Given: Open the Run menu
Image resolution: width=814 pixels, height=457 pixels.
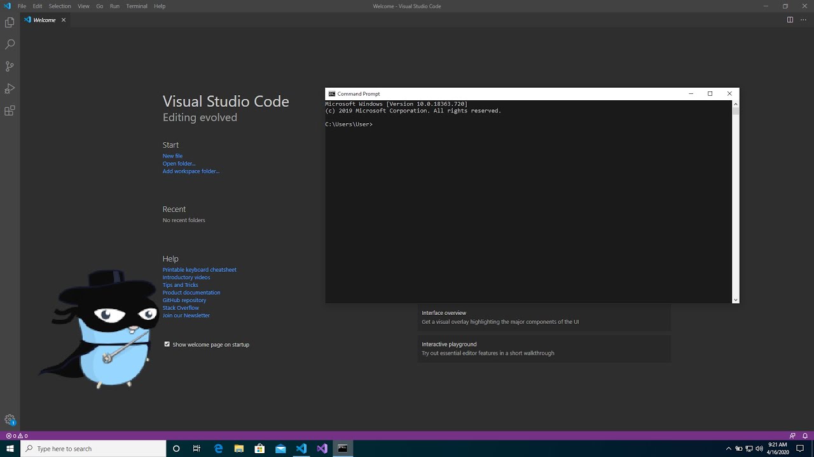Looking at the screenshot, I should 114,6.
